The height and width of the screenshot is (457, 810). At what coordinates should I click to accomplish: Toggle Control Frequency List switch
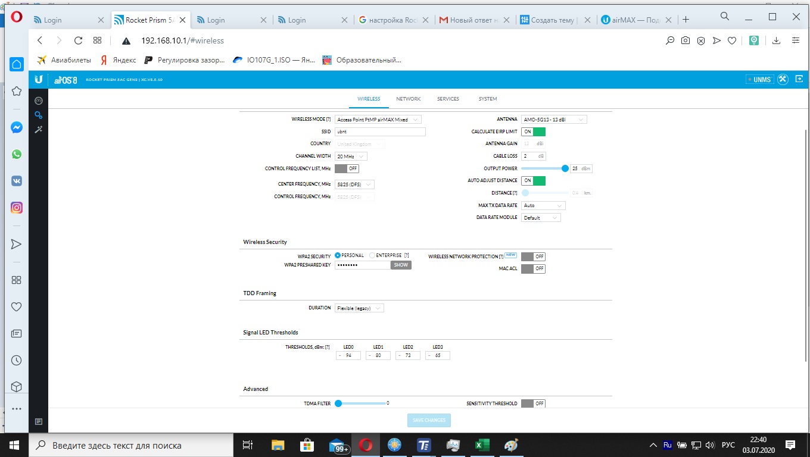coord(347,168)
